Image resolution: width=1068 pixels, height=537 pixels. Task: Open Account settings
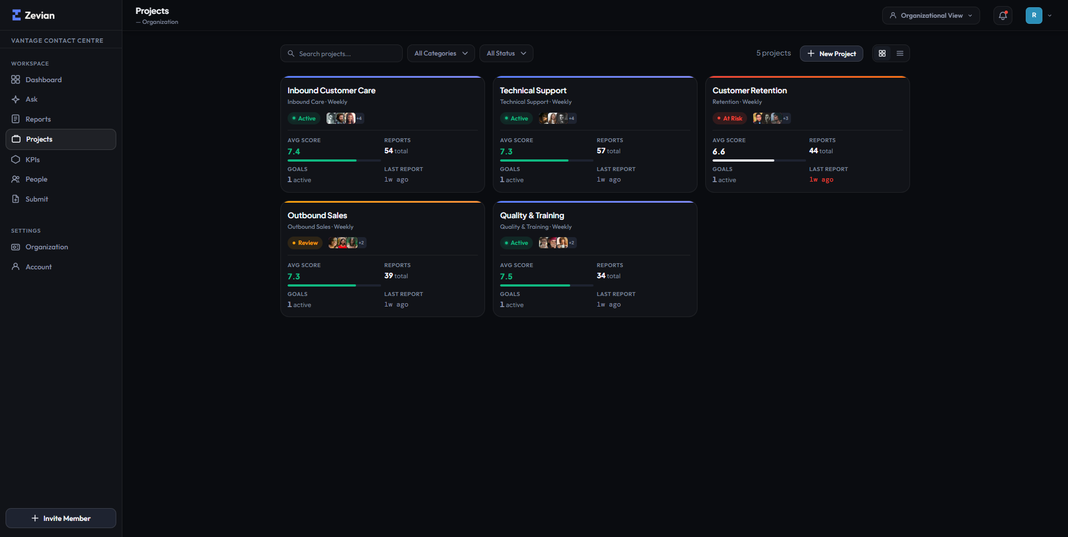61,267
